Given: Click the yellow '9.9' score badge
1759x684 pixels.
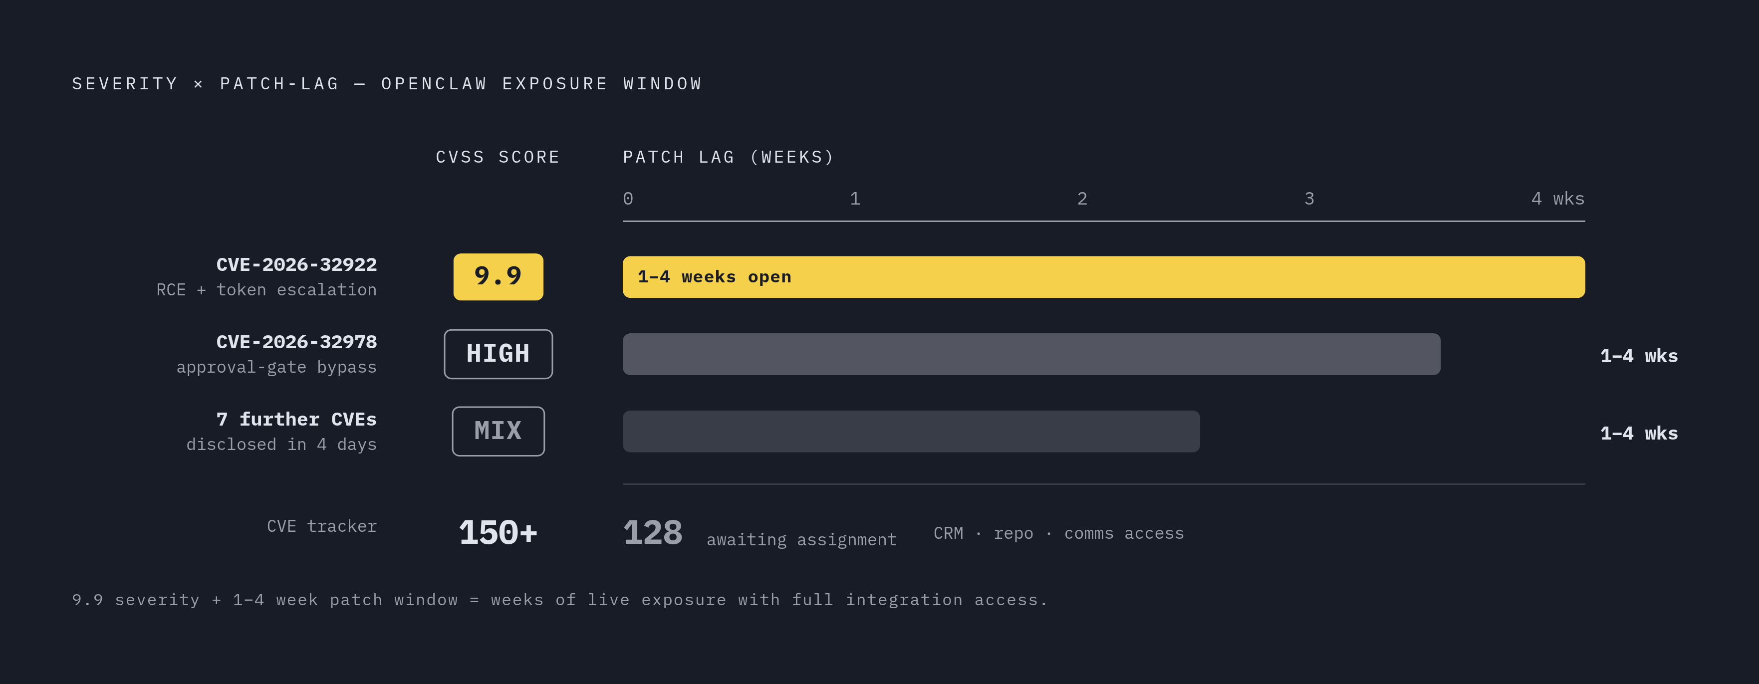Looking at the screenshot, I should [499, 276].
